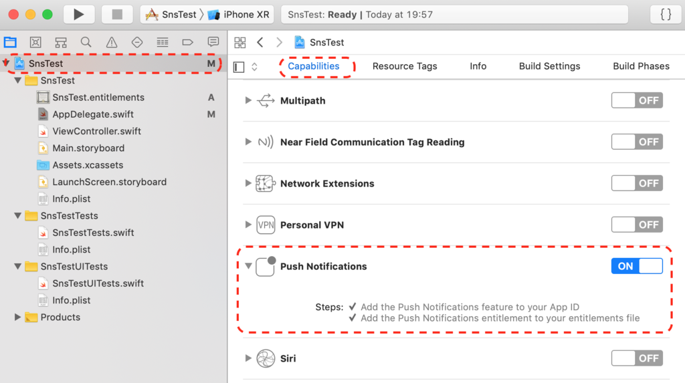
Task: Click the VPN badge icon
Action: [x=266, y=225]
